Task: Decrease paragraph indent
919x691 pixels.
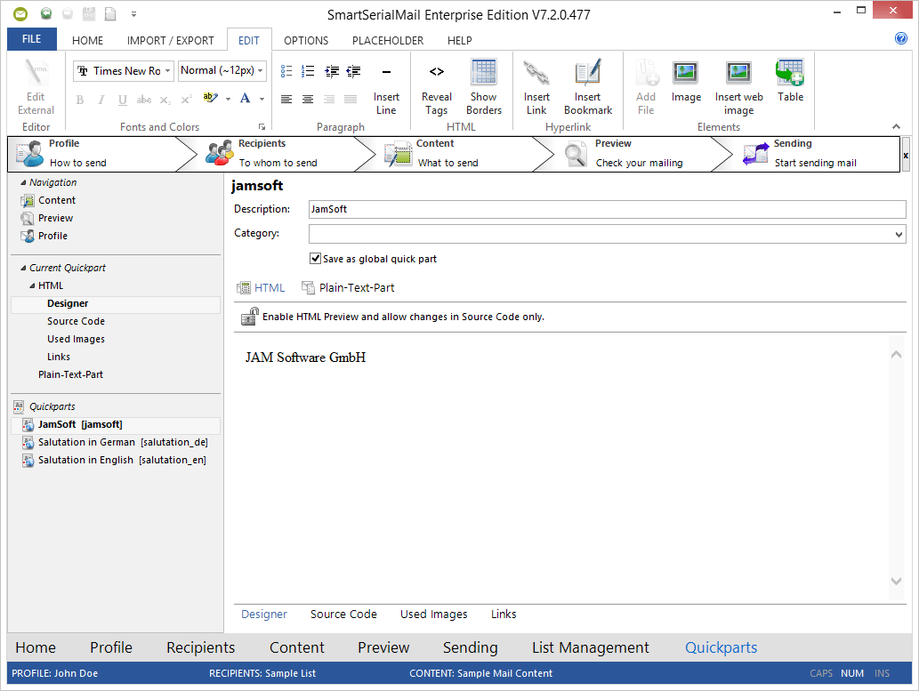Action: [x=353, y=71]
